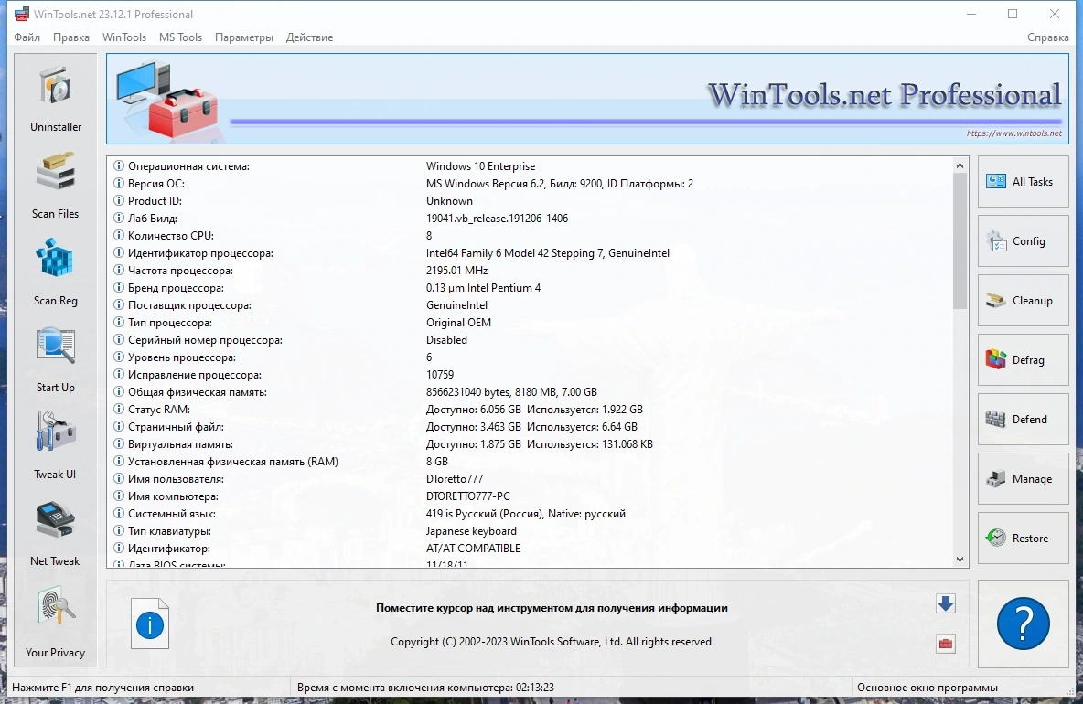Select the Windows 10 Enterprise value

(481, 165)
